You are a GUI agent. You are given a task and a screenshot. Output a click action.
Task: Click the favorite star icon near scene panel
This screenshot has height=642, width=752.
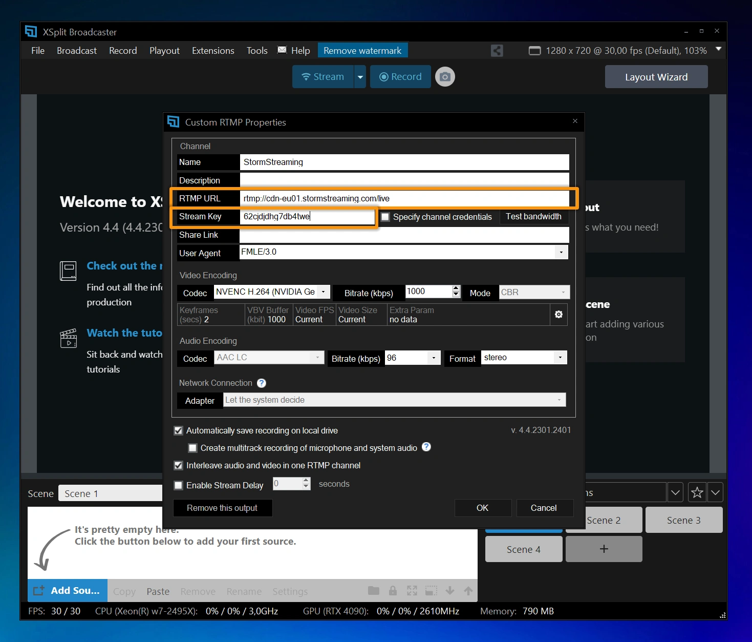click(x=696, y=492)
